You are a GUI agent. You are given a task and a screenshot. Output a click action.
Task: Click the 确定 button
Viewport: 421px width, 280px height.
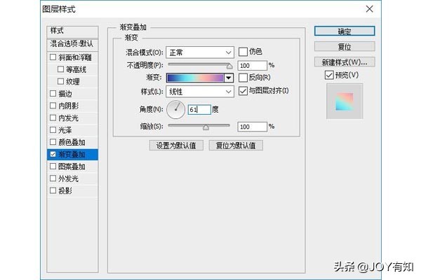point(344,31)
